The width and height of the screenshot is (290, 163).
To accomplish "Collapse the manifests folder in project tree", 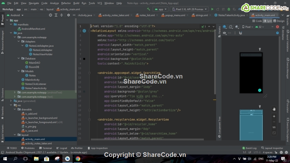I will [x=11, y=24].
